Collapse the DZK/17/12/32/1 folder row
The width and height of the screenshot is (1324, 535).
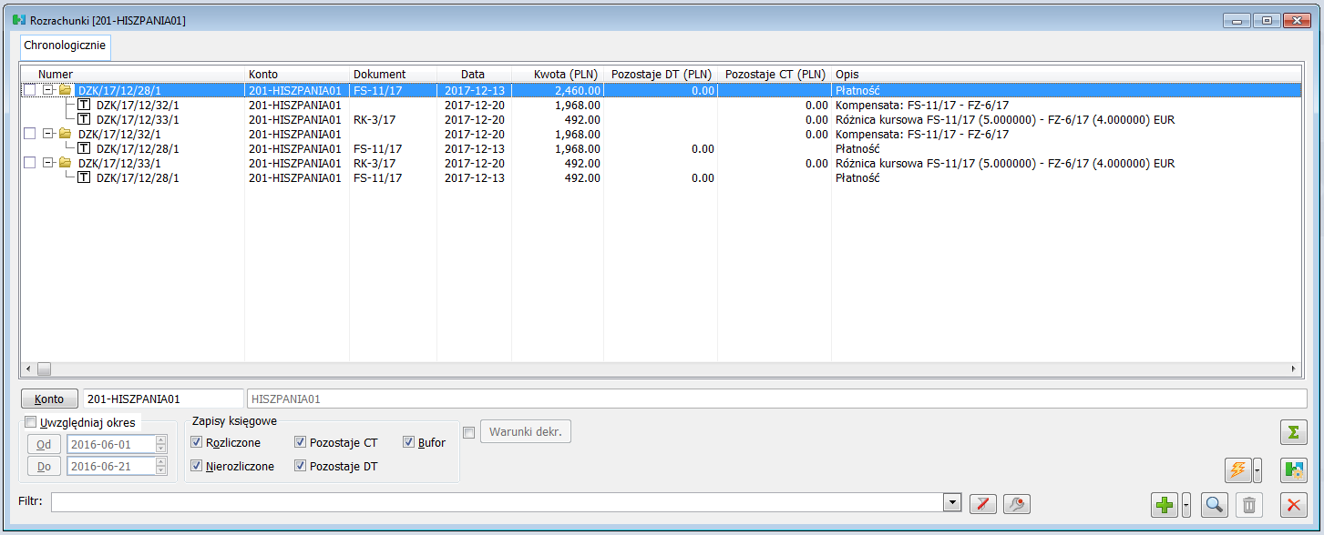tap(48, 134)
